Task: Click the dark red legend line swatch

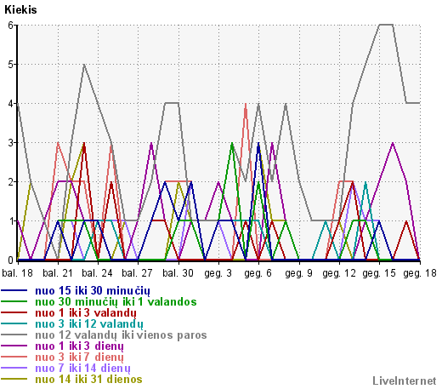Action: coord(14,312)
